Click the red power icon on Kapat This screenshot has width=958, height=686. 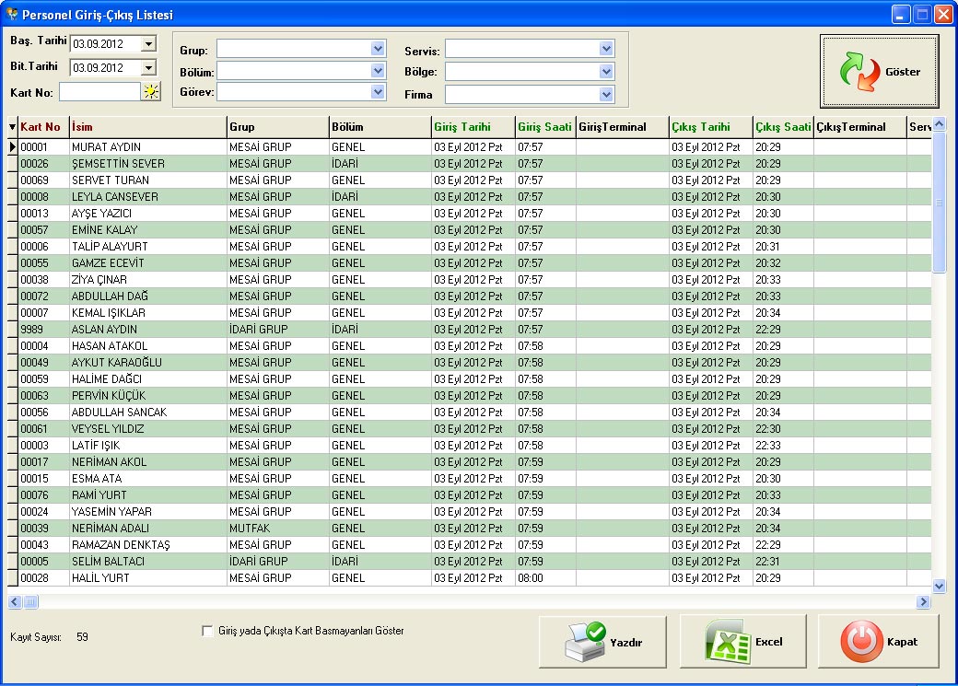pos(861,642)
